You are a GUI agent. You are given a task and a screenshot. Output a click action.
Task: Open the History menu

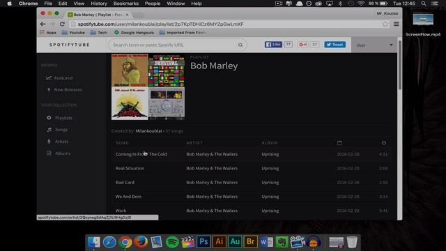99,3
